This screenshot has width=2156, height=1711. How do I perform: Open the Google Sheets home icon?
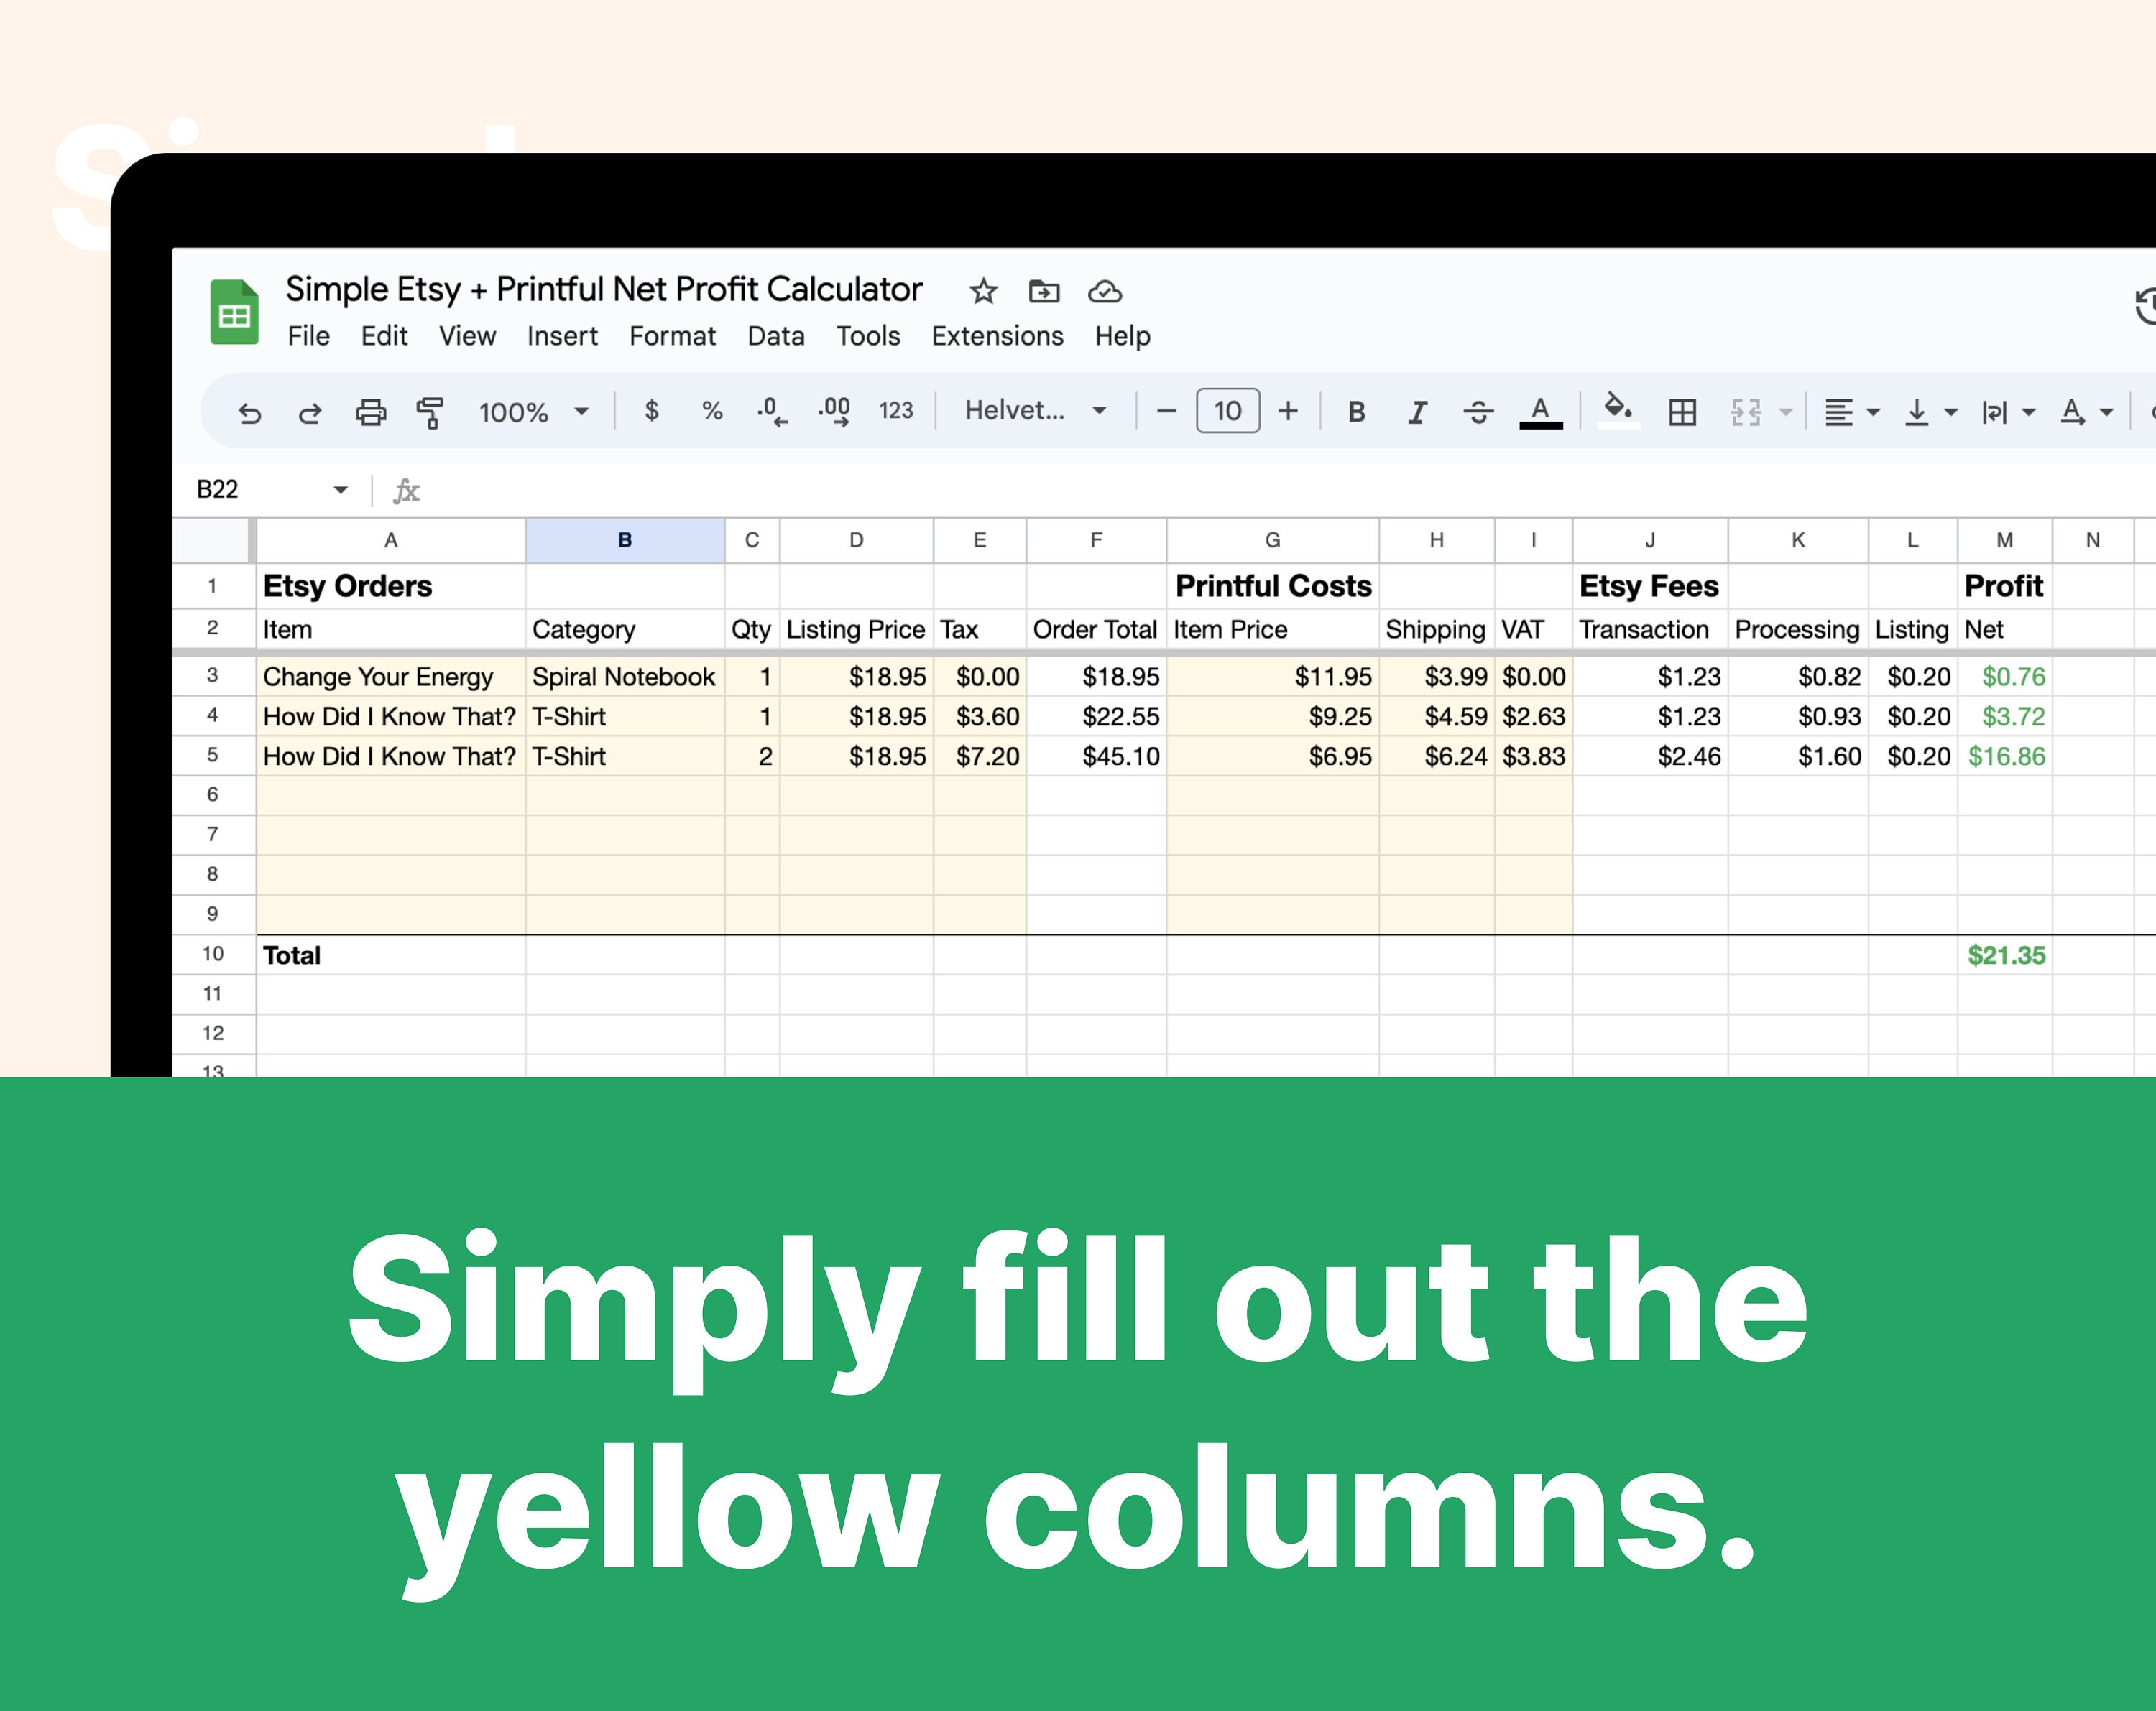[x=235, y=312]
